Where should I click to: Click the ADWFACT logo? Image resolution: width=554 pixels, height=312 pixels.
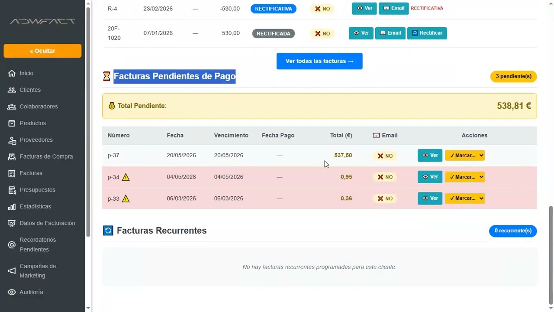click(x=42, y=21)
